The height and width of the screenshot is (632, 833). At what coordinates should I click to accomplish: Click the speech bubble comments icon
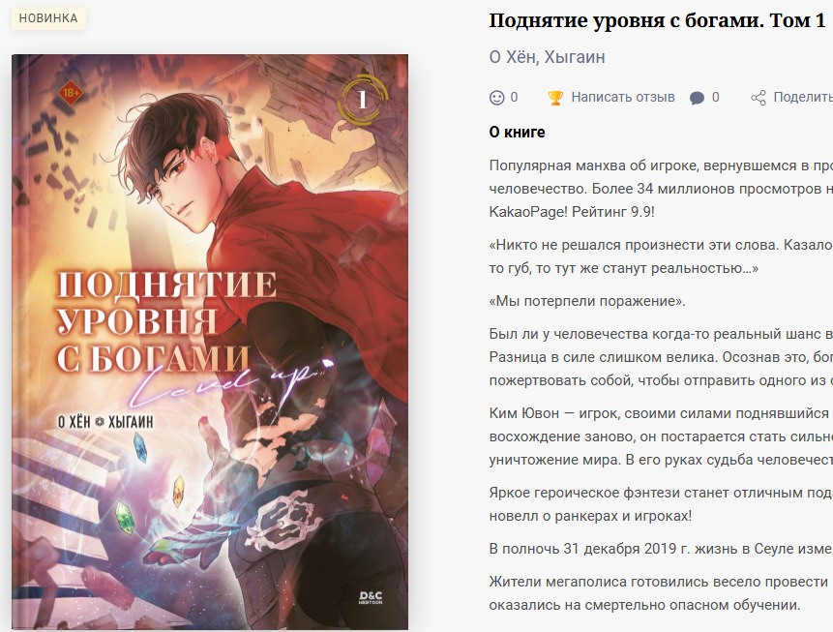pos(697,98)
